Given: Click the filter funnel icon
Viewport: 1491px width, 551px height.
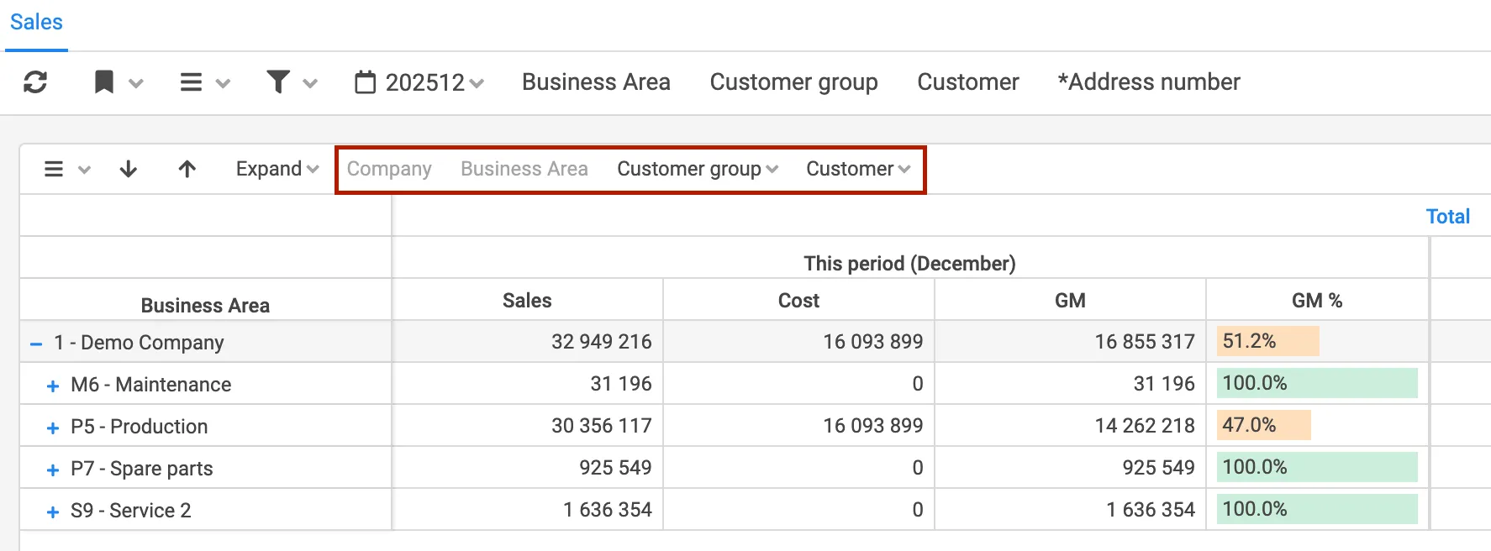Looking at the screenshot, I should coord(278,82).
